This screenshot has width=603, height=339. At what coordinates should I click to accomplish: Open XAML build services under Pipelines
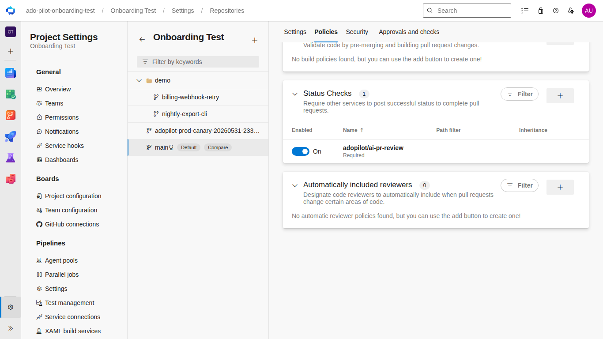(x=72, y=331)
